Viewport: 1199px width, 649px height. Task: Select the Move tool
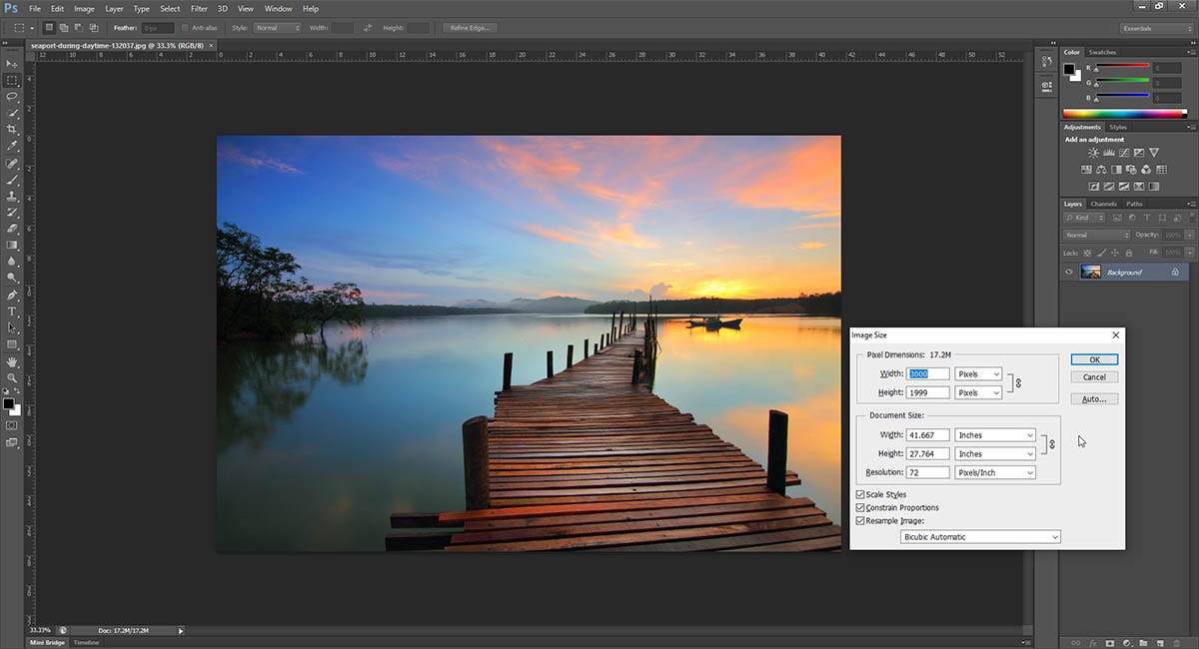[12, 64]
